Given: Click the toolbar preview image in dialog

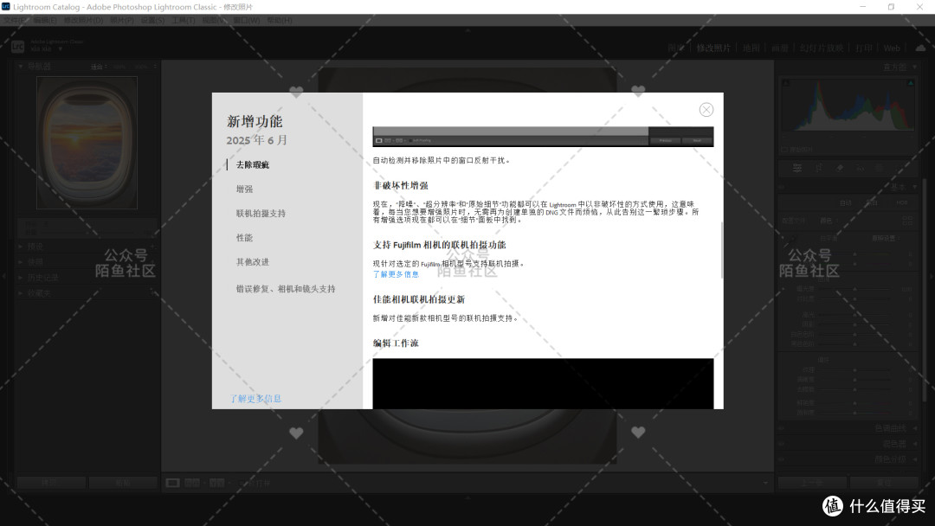Looking at the screenshot, I should click(543, 137).
